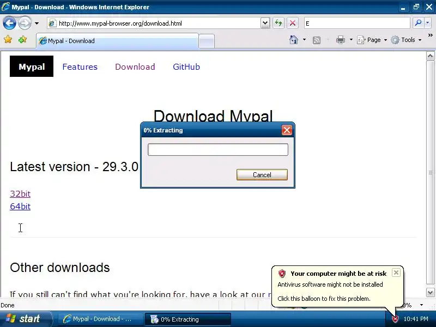The image size is (436, 327).
Task: Click the Done status bar text
Action: point(8,305)
